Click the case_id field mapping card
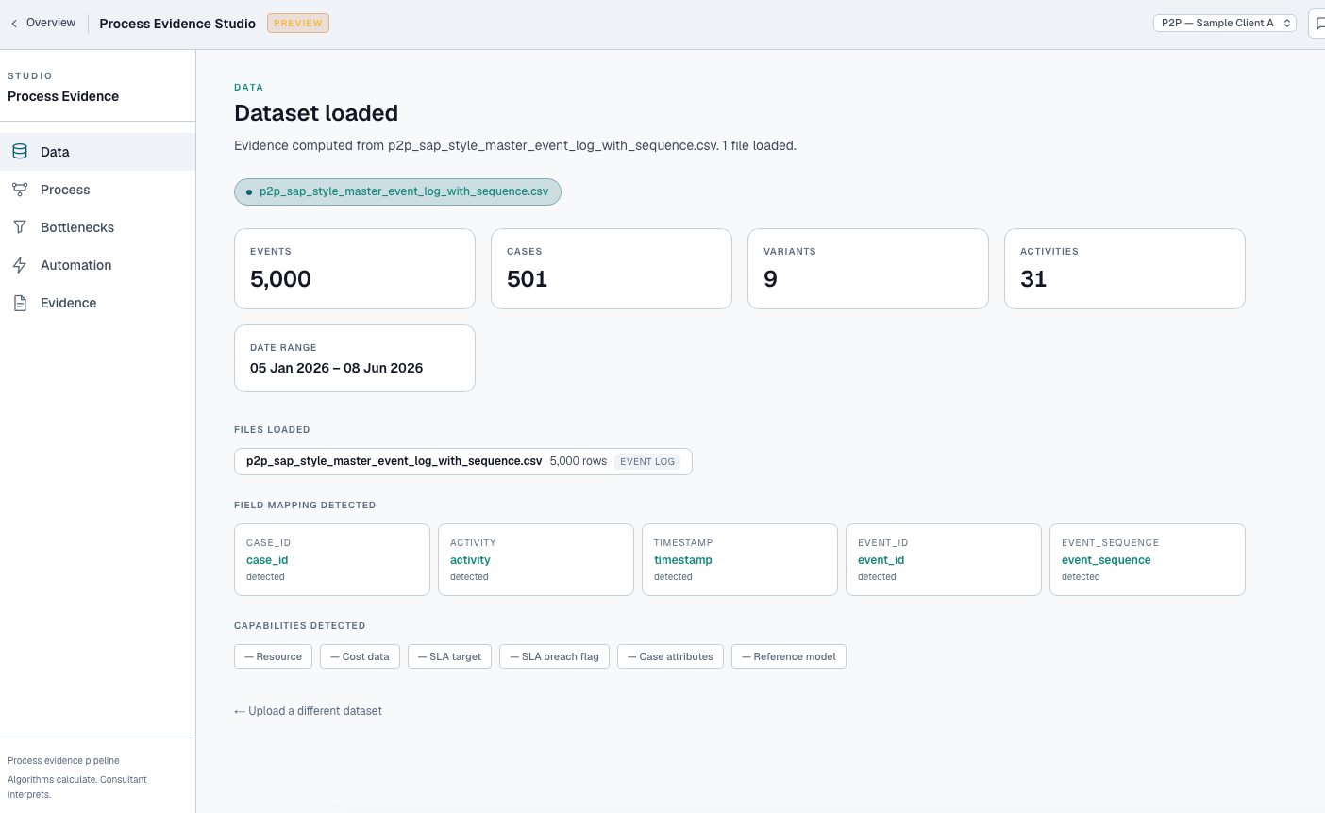Image resolution: width=1325 pixels, height=813 pixels. point(332,559)
